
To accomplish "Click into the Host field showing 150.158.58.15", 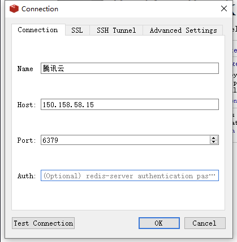I will pyautogui.click(x=130, y=104).
